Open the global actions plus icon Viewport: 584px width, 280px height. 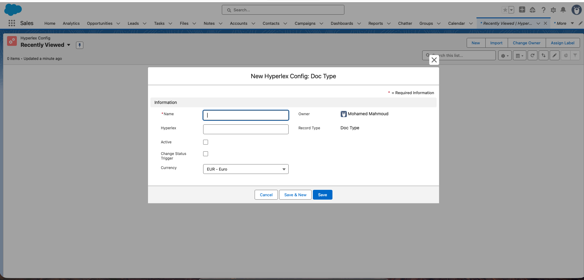pyautogui.click(x=522, y=10)
